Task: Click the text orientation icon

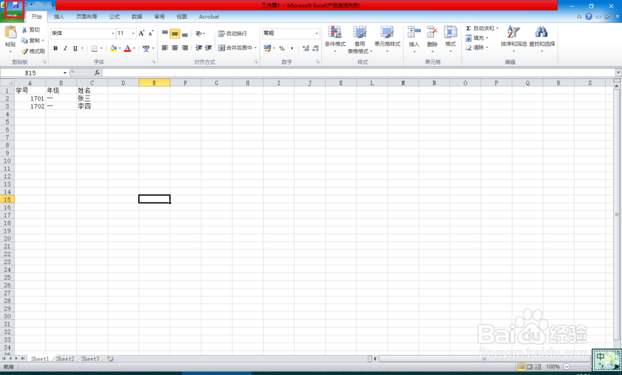Action: pos(199,34)
